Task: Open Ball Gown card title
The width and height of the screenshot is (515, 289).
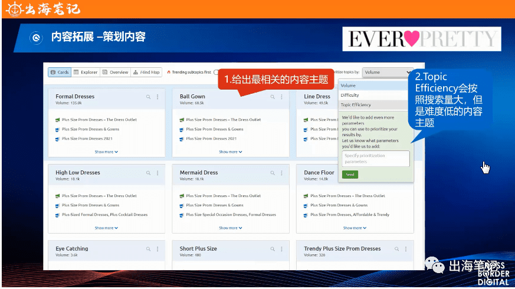Action: 192,97
